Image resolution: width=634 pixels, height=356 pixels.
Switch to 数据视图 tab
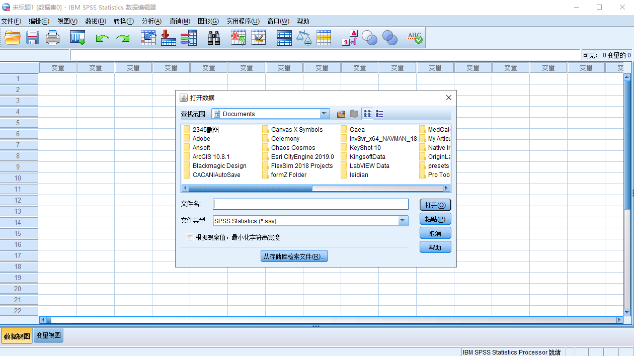17,336
